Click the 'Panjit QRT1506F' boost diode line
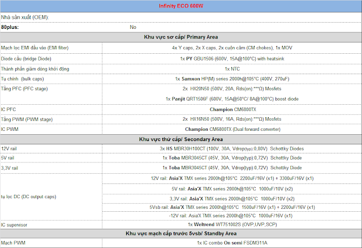This screenshot has width=362, height=248. (x=232, y=99)
